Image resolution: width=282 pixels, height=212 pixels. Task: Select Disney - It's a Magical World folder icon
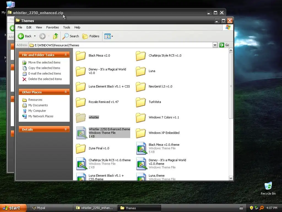pyautogui.click(x=81, y=71)
